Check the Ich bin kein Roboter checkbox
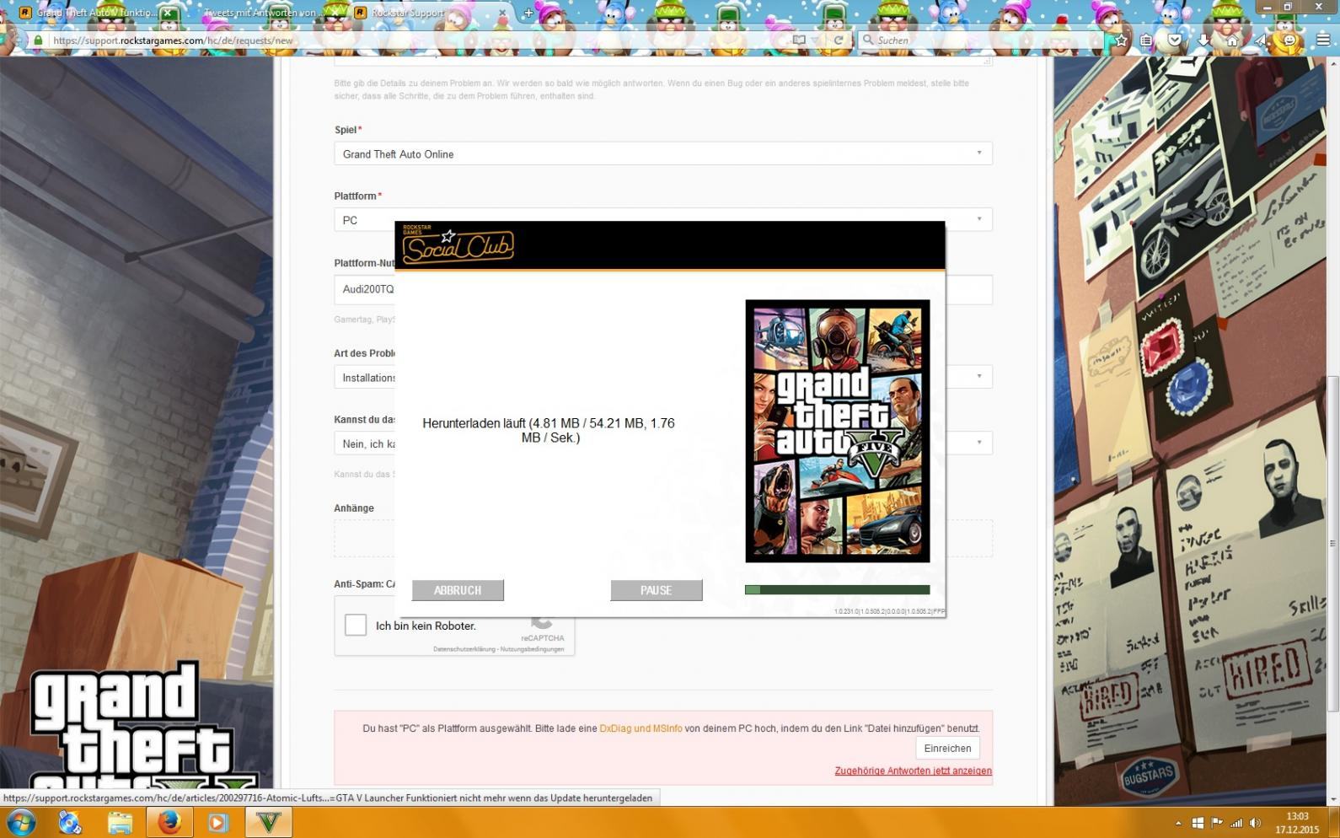Viewport: 1340px width, 838px height. point(356,625)
